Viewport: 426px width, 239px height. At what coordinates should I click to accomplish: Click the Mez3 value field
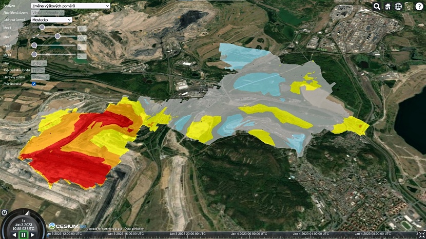82,47
